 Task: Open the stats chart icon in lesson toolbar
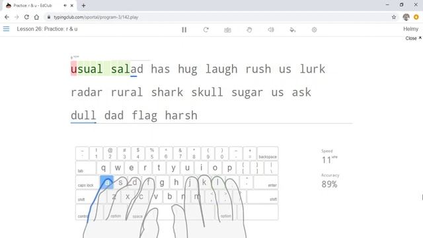pos(227,30)
